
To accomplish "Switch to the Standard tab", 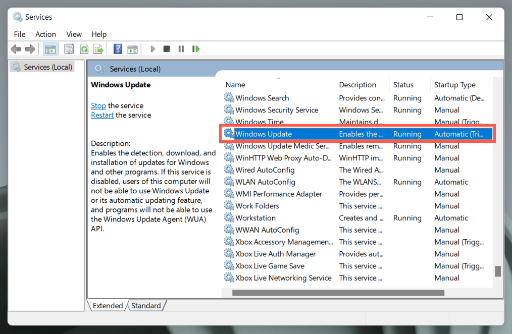I will pyautogui.click(x=146, y=306).
